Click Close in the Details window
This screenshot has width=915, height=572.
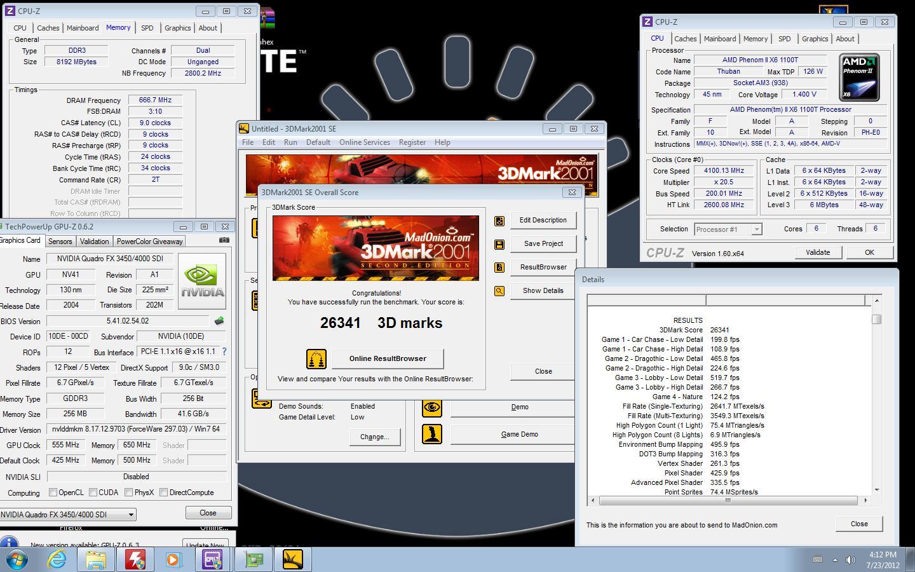pos(859,524)
